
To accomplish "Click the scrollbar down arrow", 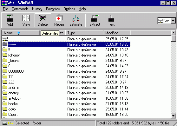I will (x=173, y=116).
